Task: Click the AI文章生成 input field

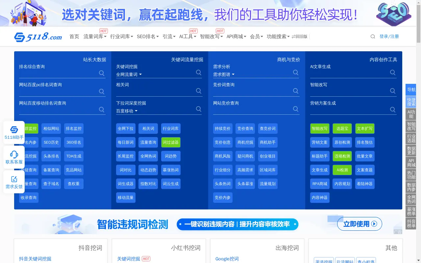Action: coord(350,74)
